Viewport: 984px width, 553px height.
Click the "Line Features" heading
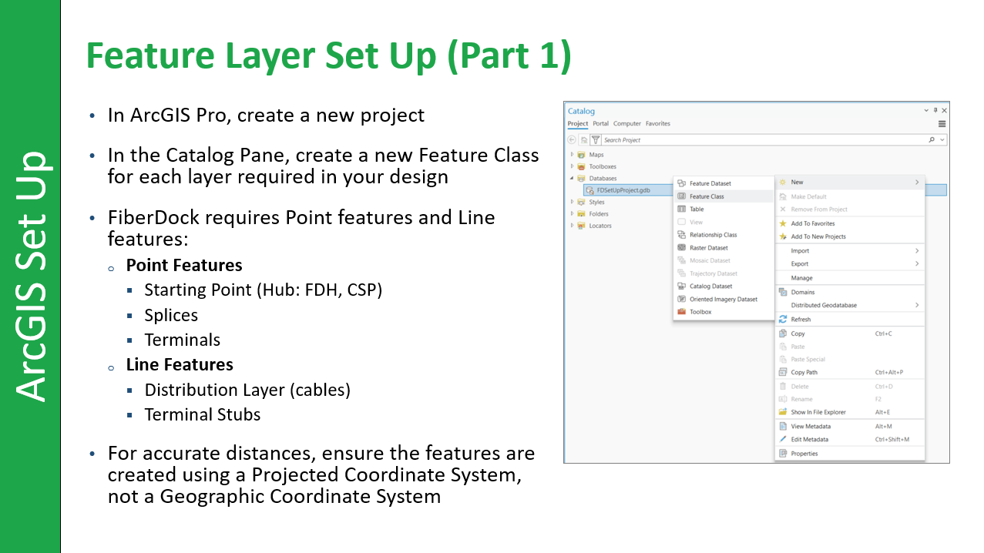(x=180, y=364)
